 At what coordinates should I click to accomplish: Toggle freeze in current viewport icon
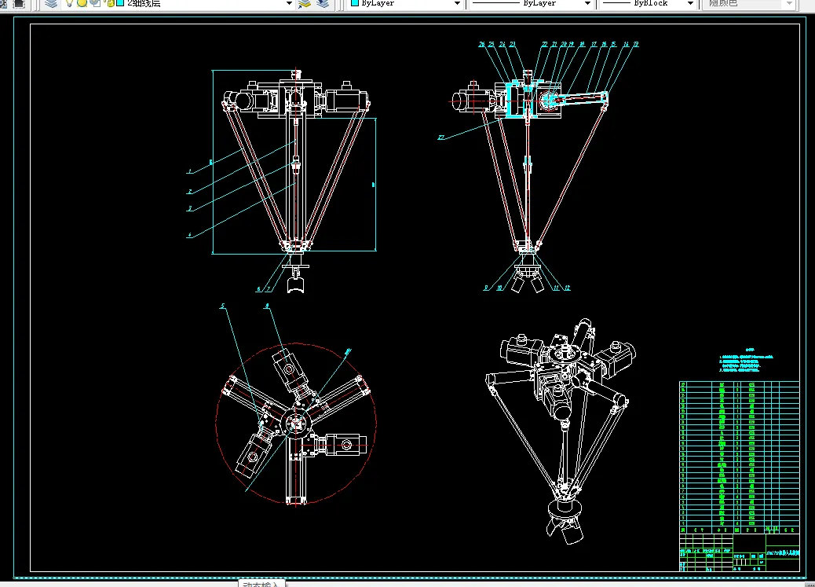click(95, 4)
